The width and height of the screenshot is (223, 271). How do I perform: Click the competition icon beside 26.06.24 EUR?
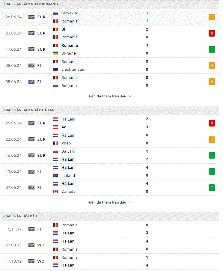(31, 17)
